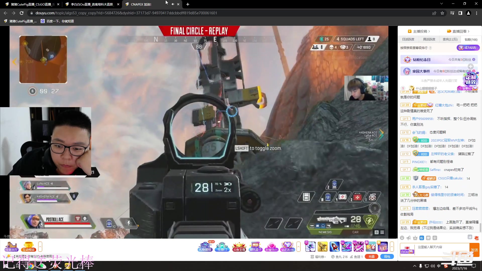Click the 充值 recharge button
The height and width of the screenshot is (271, 482).
(372, 257)
